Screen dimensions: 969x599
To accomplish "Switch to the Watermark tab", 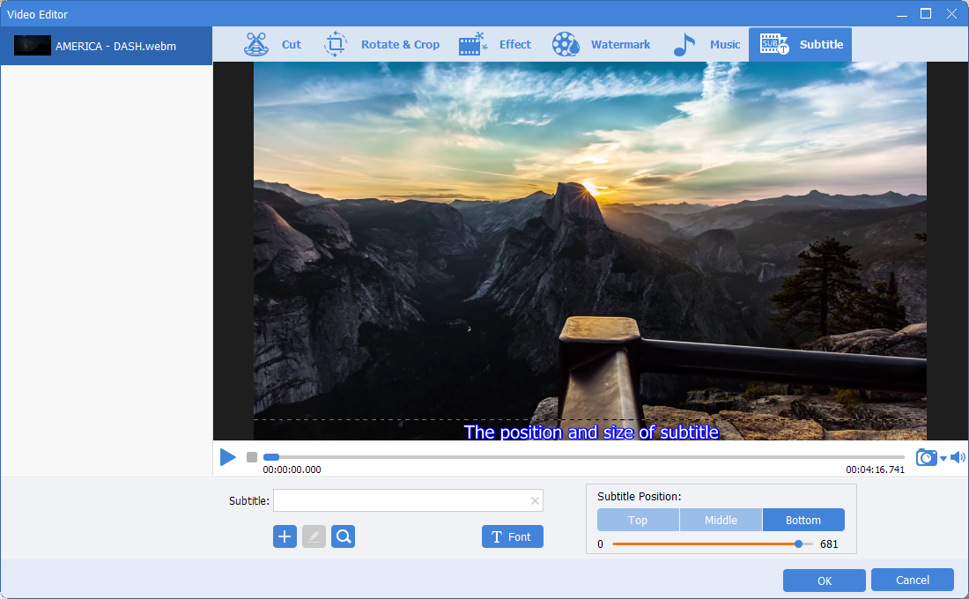I will (602, 45).
